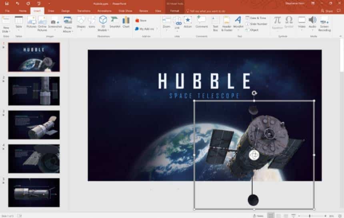Open the View ribbon tab
This screenshot has width=344, height=218.
pyautogui.click(x=158, y=11)
